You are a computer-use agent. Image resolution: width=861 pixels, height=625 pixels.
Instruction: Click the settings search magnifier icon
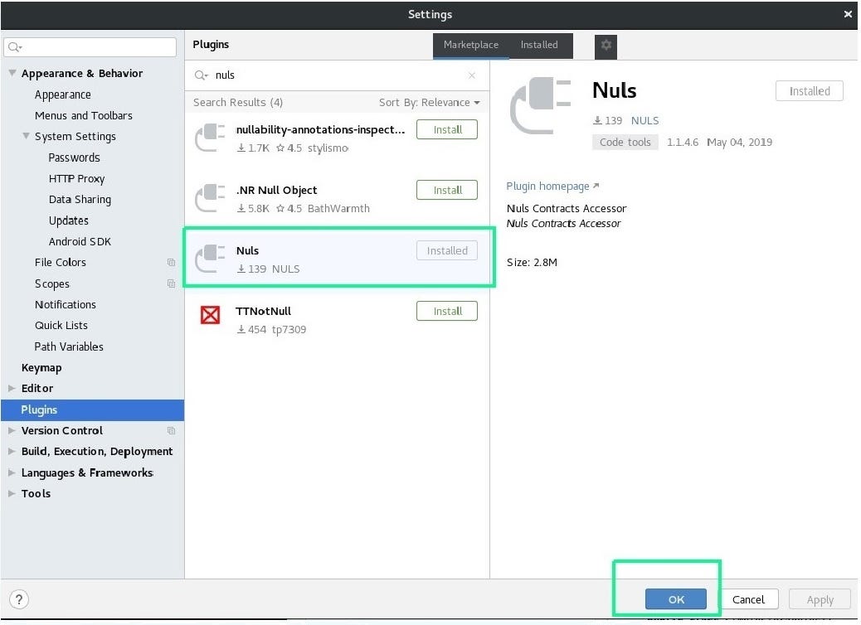pyautogui.click(x=15, y=47)
